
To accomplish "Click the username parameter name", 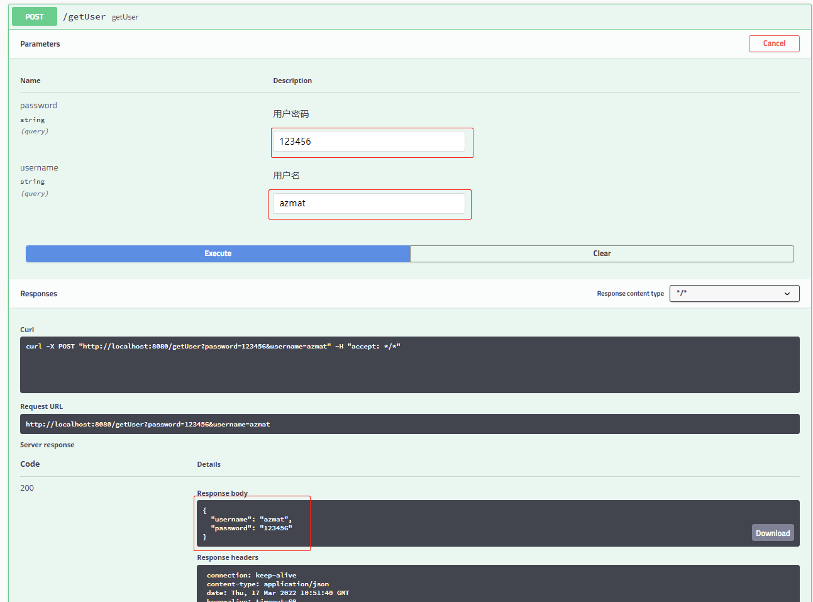I will [x=39, y=168].
